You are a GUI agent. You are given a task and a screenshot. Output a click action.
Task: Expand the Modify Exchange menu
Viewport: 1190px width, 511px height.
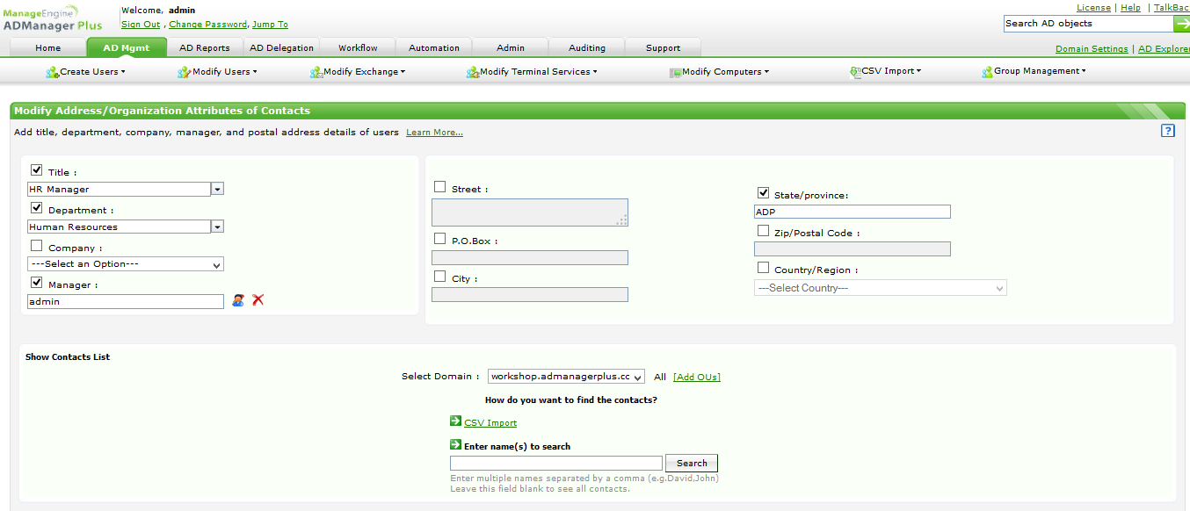(x=364, y=72)
